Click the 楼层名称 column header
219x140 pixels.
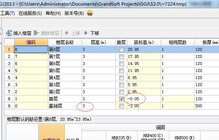click(x=65, y=42)
